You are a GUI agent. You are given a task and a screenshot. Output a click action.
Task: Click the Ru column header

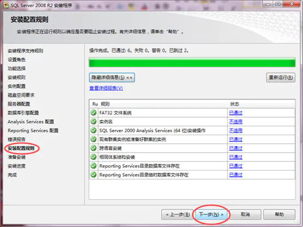coord(94,104)
